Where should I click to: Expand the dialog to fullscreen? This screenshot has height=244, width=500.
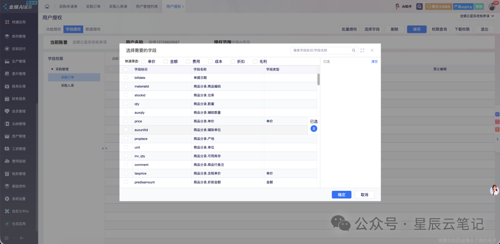[x=362, y=50]
